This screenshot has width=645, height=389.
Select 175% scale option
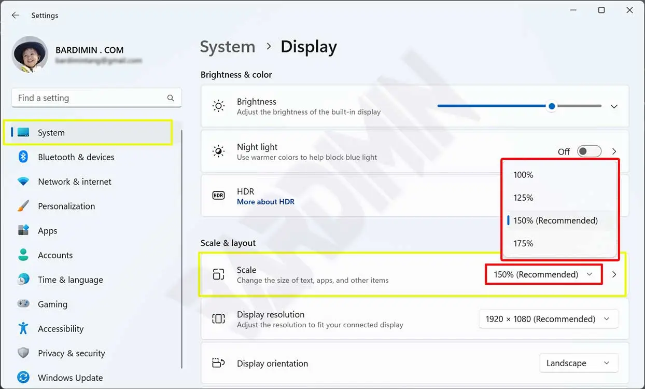(x=524, y=243)
